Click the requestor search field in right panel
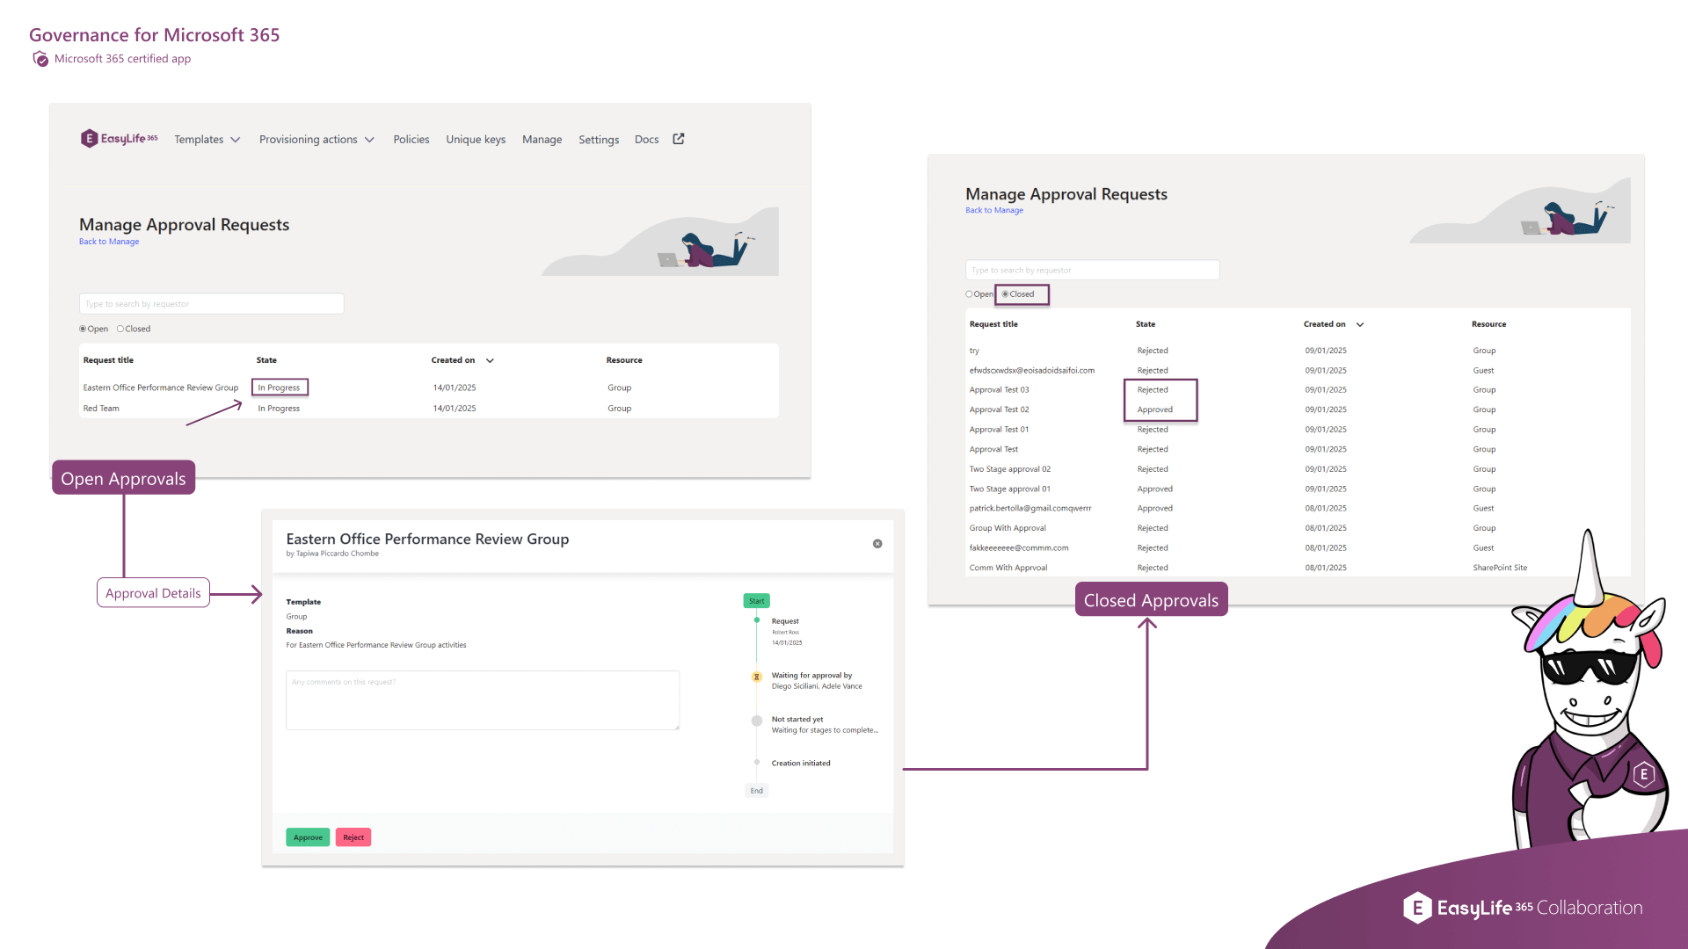The height and width of the screenshot is (949, 1688). click(1092, 270)
